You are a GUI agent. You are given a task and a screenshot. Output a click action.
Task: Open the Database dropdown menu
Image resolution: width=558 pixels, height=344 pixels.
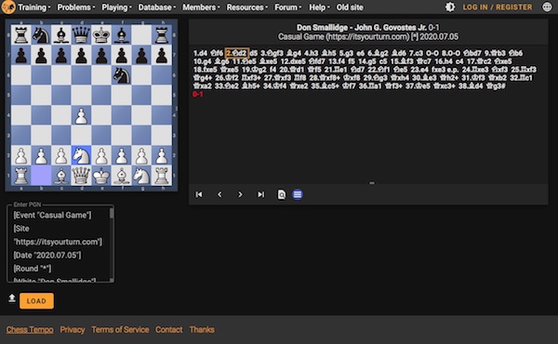point(157,7)
